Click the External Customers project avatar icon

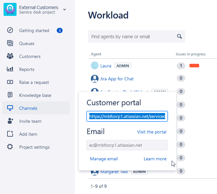tap(10, 9)
